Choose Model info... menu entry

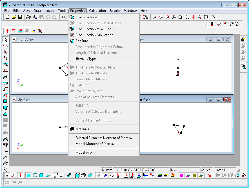(104, 152)
